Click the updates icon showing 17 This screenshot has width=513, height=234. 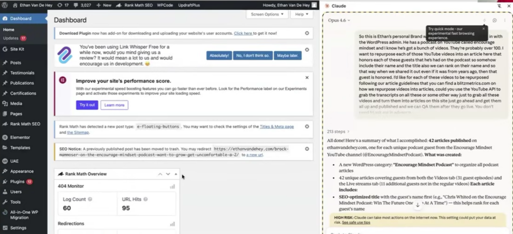coord(63,5)
